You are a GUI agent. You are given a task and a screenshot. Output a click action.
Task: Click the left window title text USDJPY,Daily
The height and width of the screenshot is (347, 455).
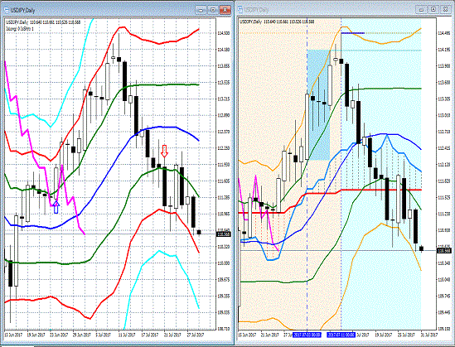(22, 11)
